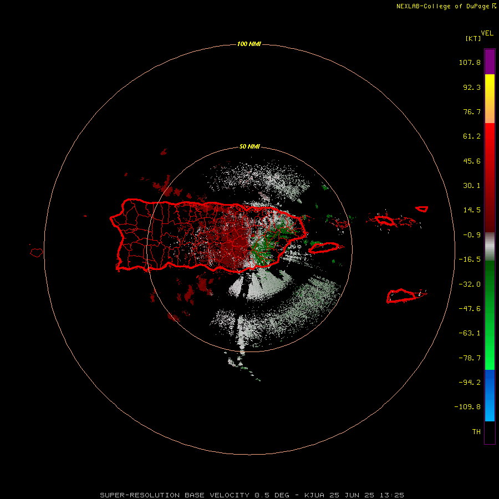Click the St. Thomas island outline
Image resolution: width=499 pixels, height=499 pixels.
[385, 220]
